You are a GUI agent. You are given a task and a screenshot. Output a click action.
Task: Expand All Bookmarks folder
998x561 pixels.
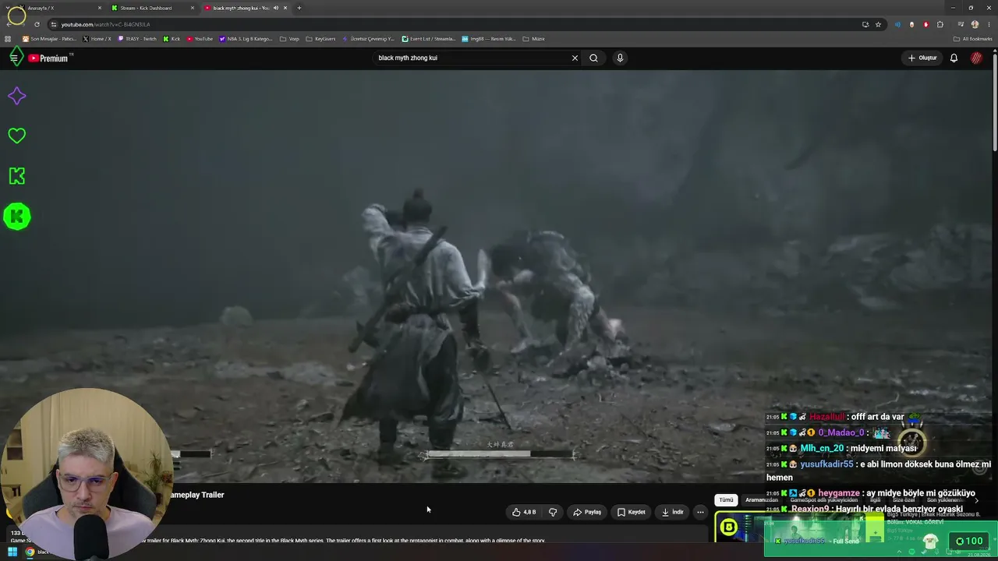973,39
